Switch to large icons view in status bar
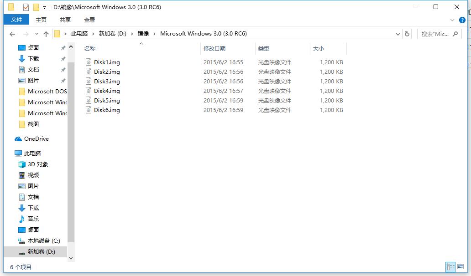The image size is (471, 276). tap(461, 267)
